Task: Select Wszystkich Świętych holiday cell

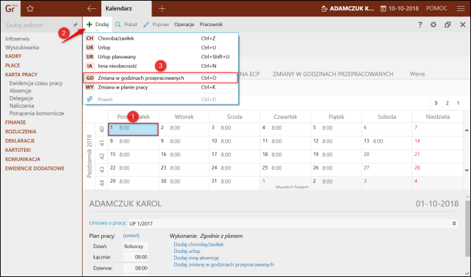Action: (x=285, y=183)
